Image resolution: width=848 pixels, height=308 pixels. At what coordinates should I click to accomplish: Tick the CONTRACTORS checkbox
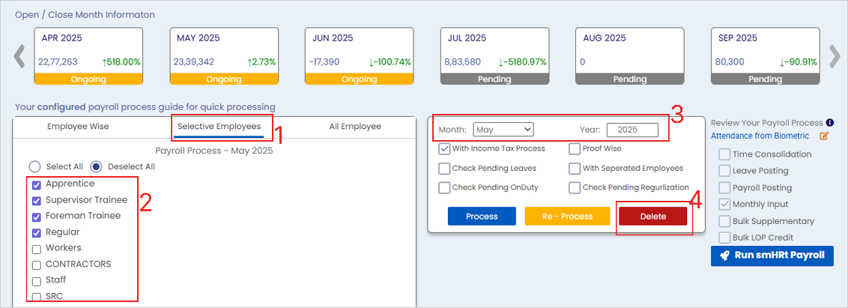[x=37, y=265]
